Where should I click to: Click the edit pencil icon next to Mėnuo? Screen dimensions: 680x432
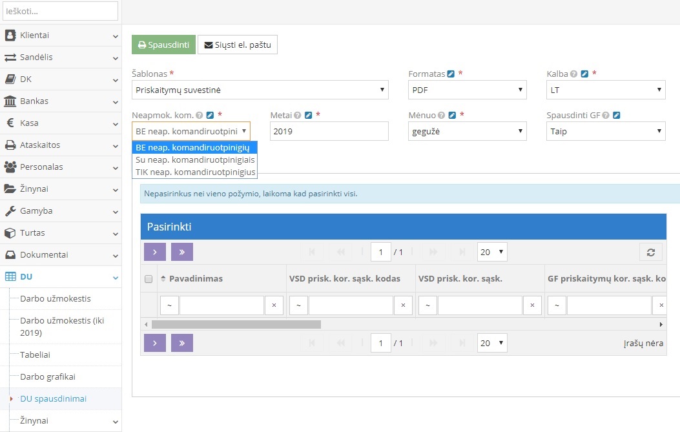pos(452,116)
